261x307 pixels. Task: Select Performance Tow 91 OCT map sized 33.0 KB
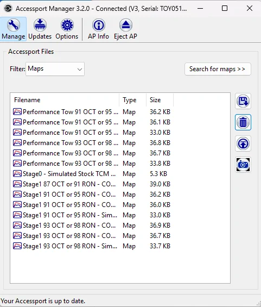click(x=92, y=133)
